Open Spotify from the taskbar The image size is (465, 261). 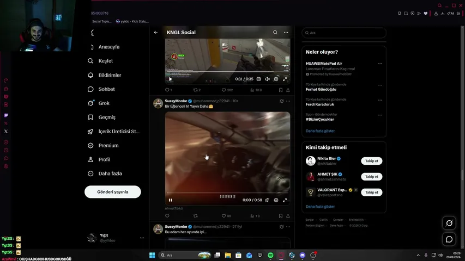point(270,255)
